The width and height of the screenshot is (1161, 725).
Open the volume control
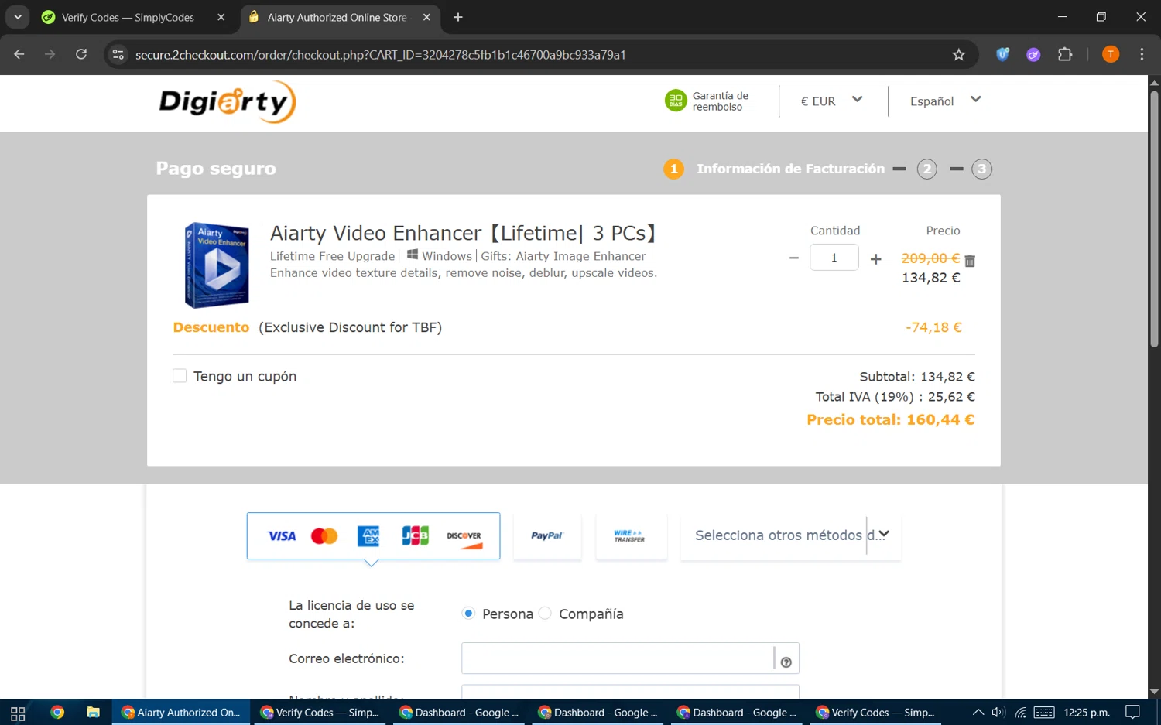tap(998, 713)
